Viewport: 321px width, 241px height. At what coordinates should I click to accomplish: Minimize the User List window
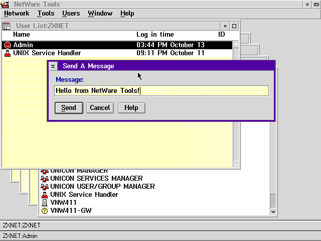click(x=225, y=26)
